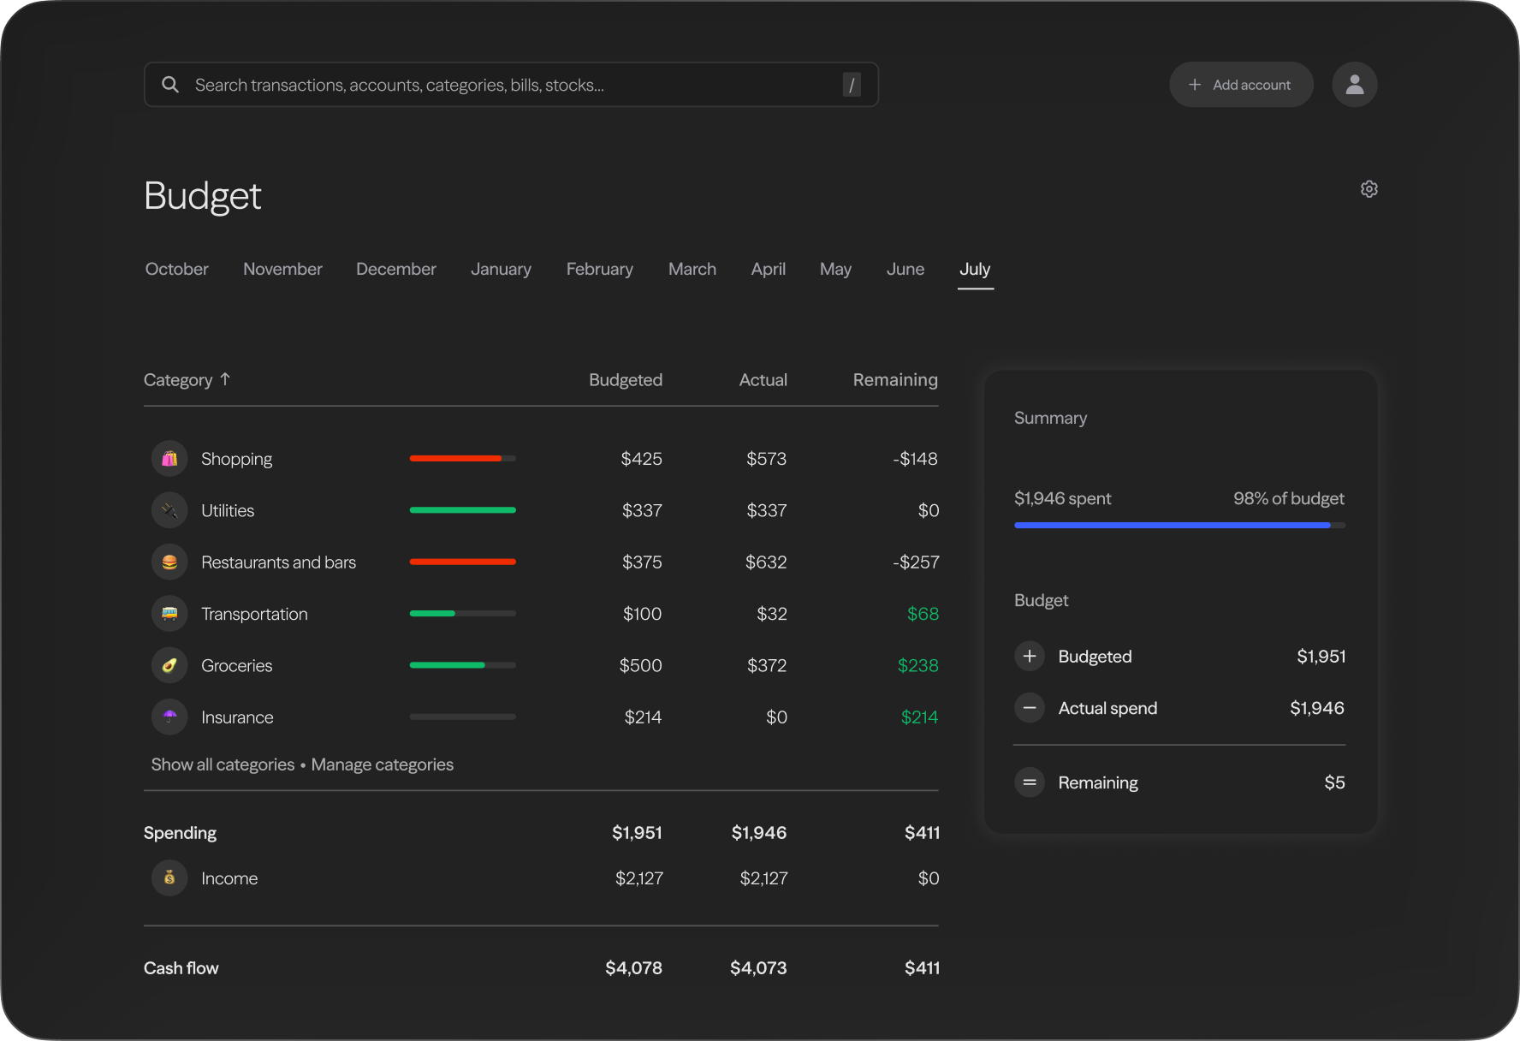Click the Add account button
This screenshot has width=1520, height=1041.
tap(1240, 85)
